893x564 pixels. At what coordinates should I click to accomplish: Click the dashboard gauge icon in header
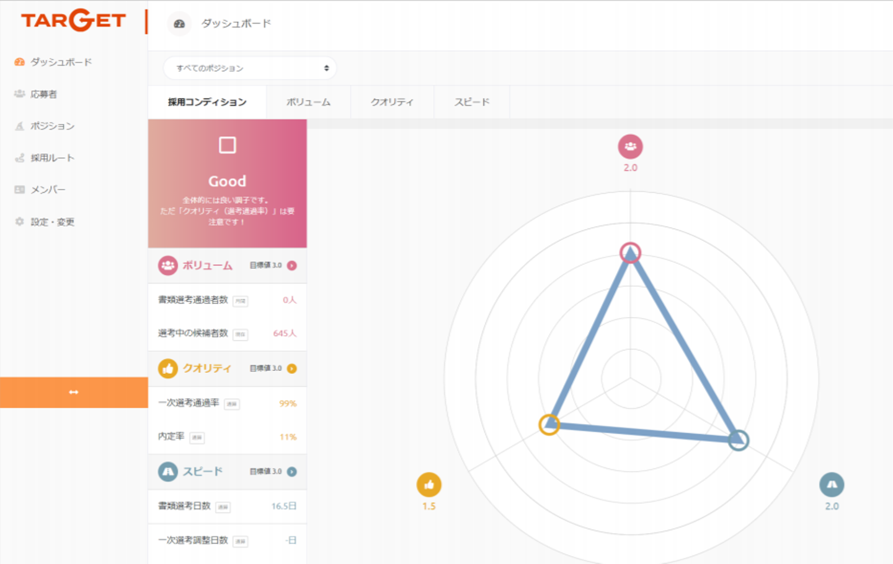point(179,24)
